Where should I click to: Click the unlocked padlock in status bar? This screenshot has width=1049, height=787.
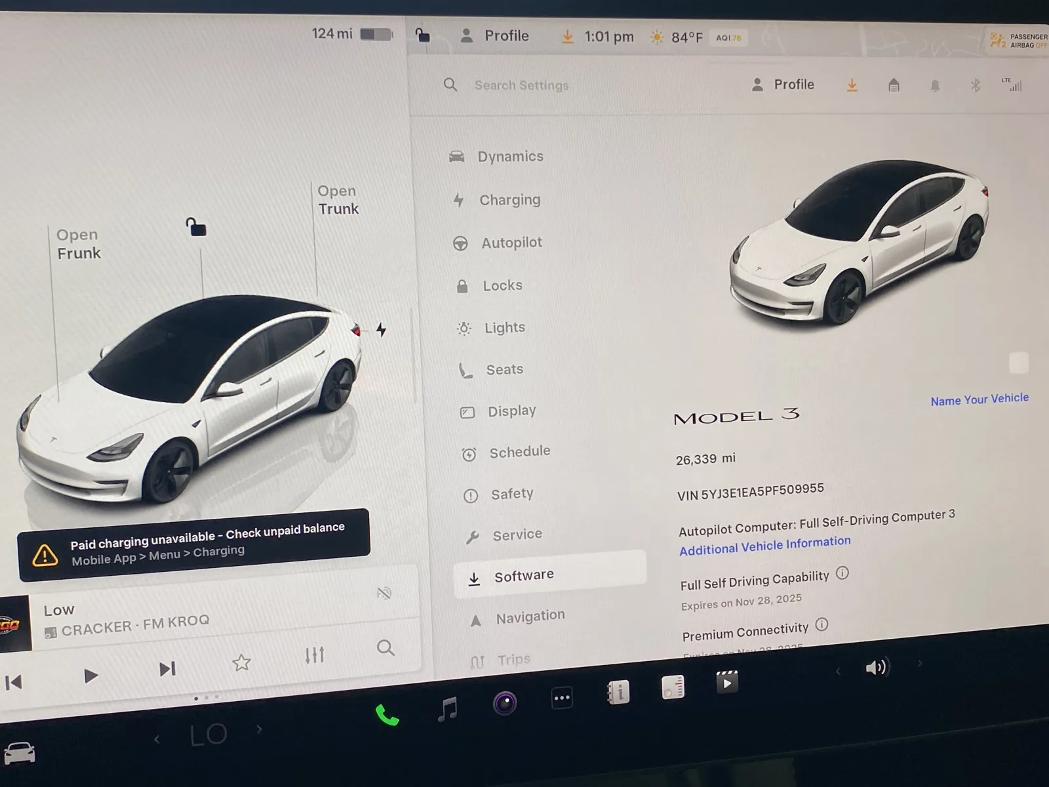click(423, 35)
